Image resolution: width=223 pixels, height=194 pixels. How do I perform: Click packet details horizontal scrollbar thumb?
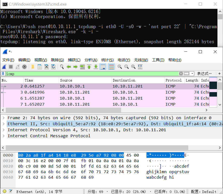point(97,148)
